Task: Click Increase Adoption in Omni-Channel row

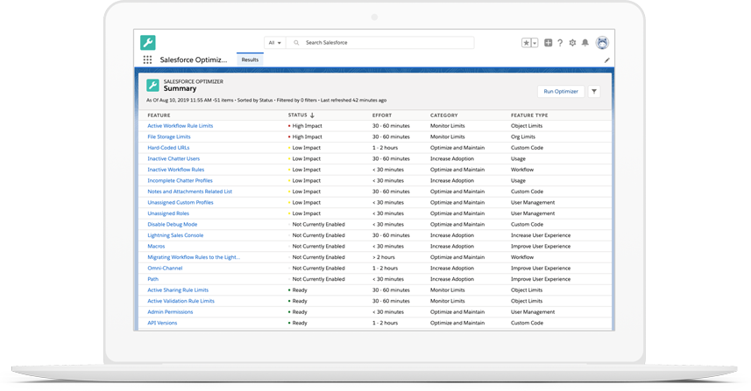Action: [x=452, y=269]
